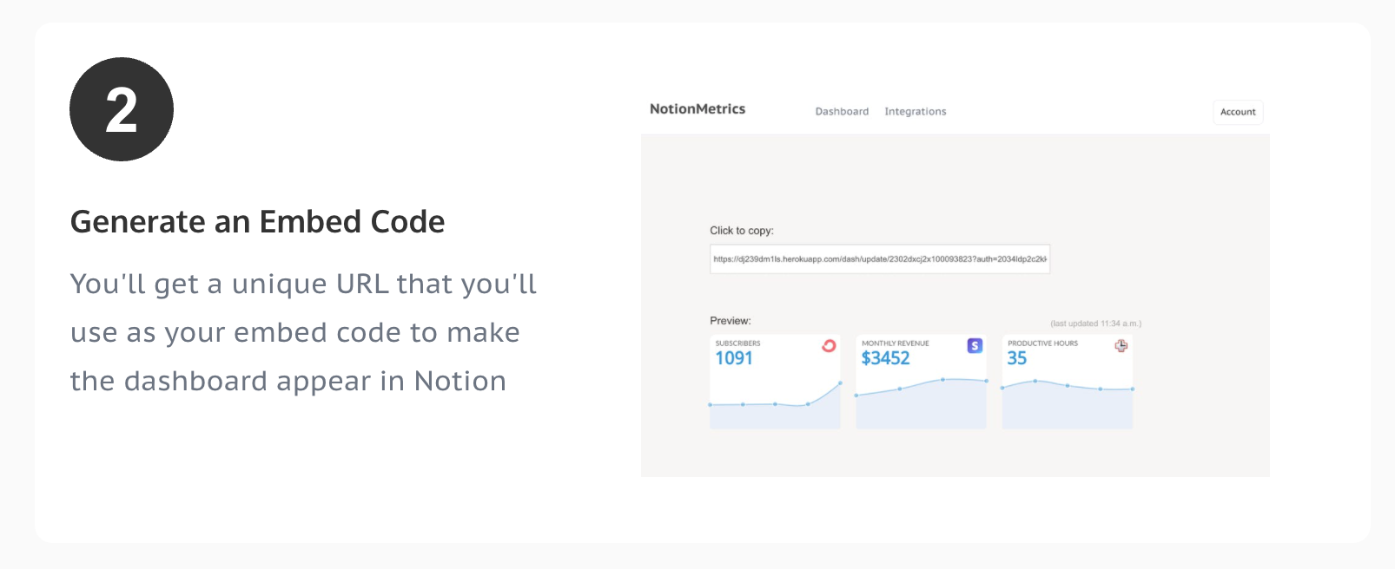1395x569 pixels.
Task: Select the $3452 revenue figure
Action: pyautogui.click(x=885, y=357)
